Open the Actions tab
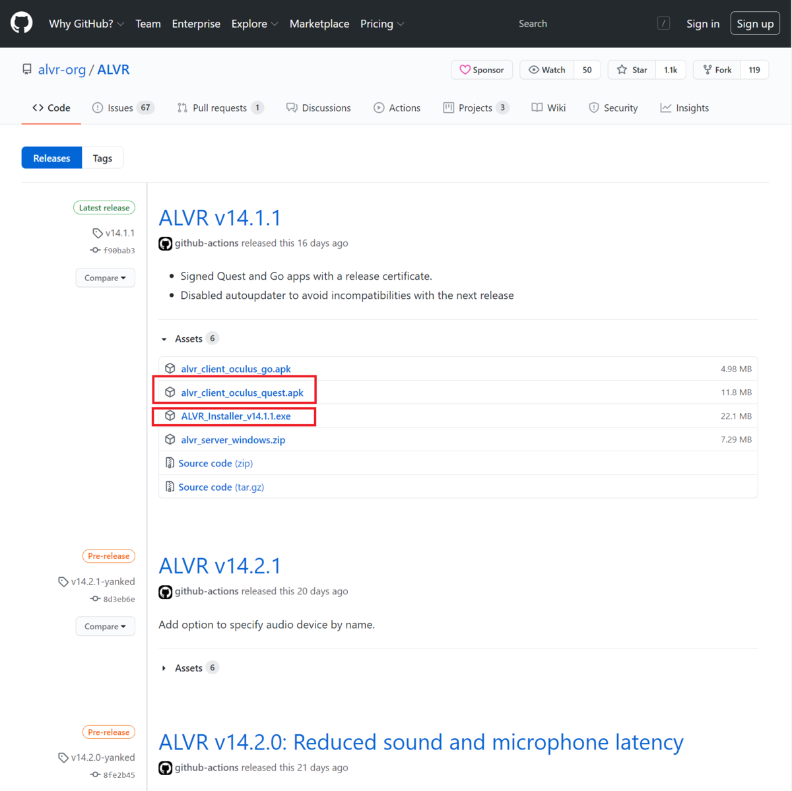 pyautogui.click(x=397, y=108)
